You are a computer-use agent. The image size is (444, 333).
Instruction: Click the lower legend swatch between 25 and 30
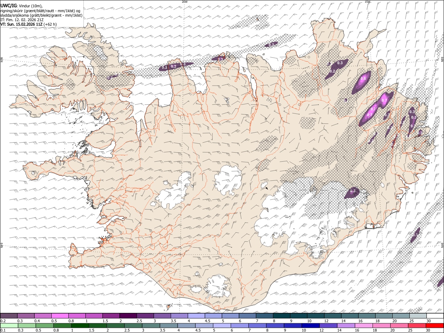coord(417,326)
